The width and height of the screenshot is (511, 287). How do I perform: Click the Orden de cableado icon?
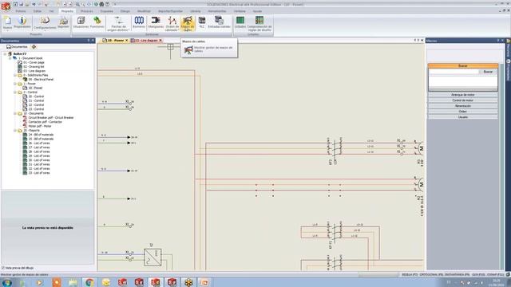click(172, 23)
